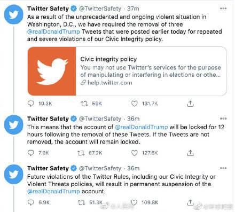The width and height of the screenshot is (235, 212).
Task: Share the first Twitter Safety tweet
Action: pyautogui.click(x=190, y=104)
